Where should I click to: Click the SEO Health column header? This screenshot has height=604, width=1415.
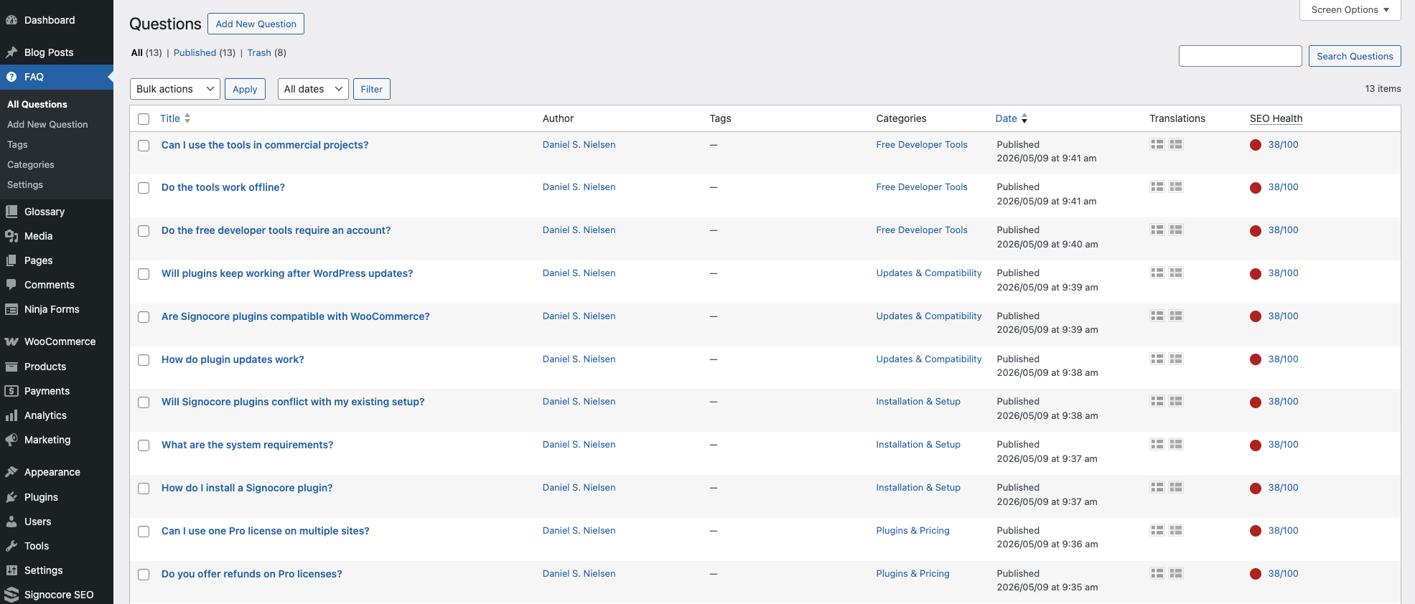1276,118
